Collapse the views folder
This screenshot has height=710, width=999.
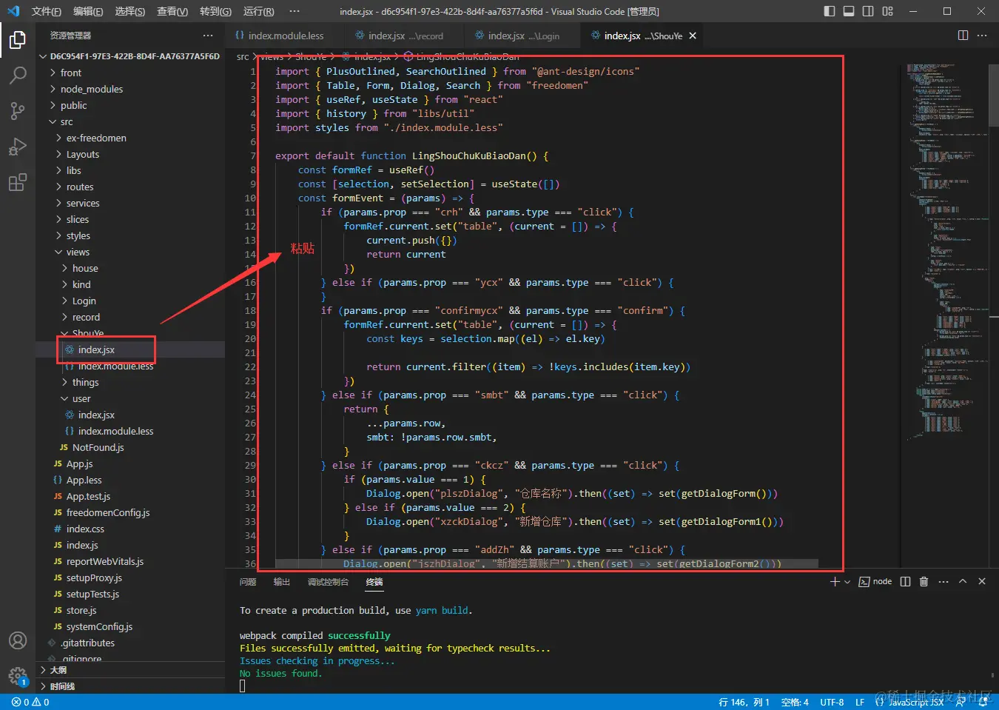click(77, 252)
